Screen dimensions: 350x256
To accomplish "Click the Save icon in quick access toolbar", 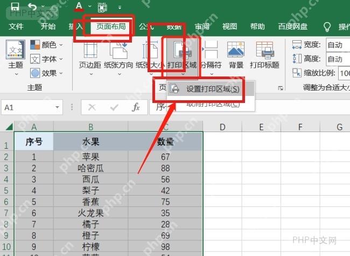I will point(15,6).
